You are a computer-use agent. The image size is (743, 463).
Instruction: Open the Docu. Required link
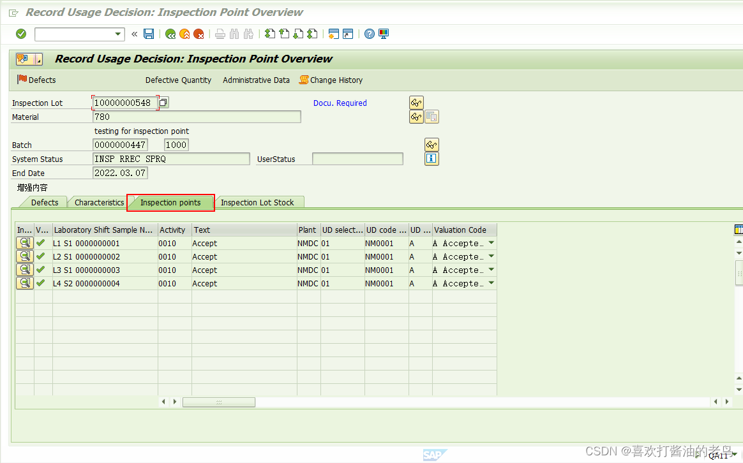(x=340, y=103)
